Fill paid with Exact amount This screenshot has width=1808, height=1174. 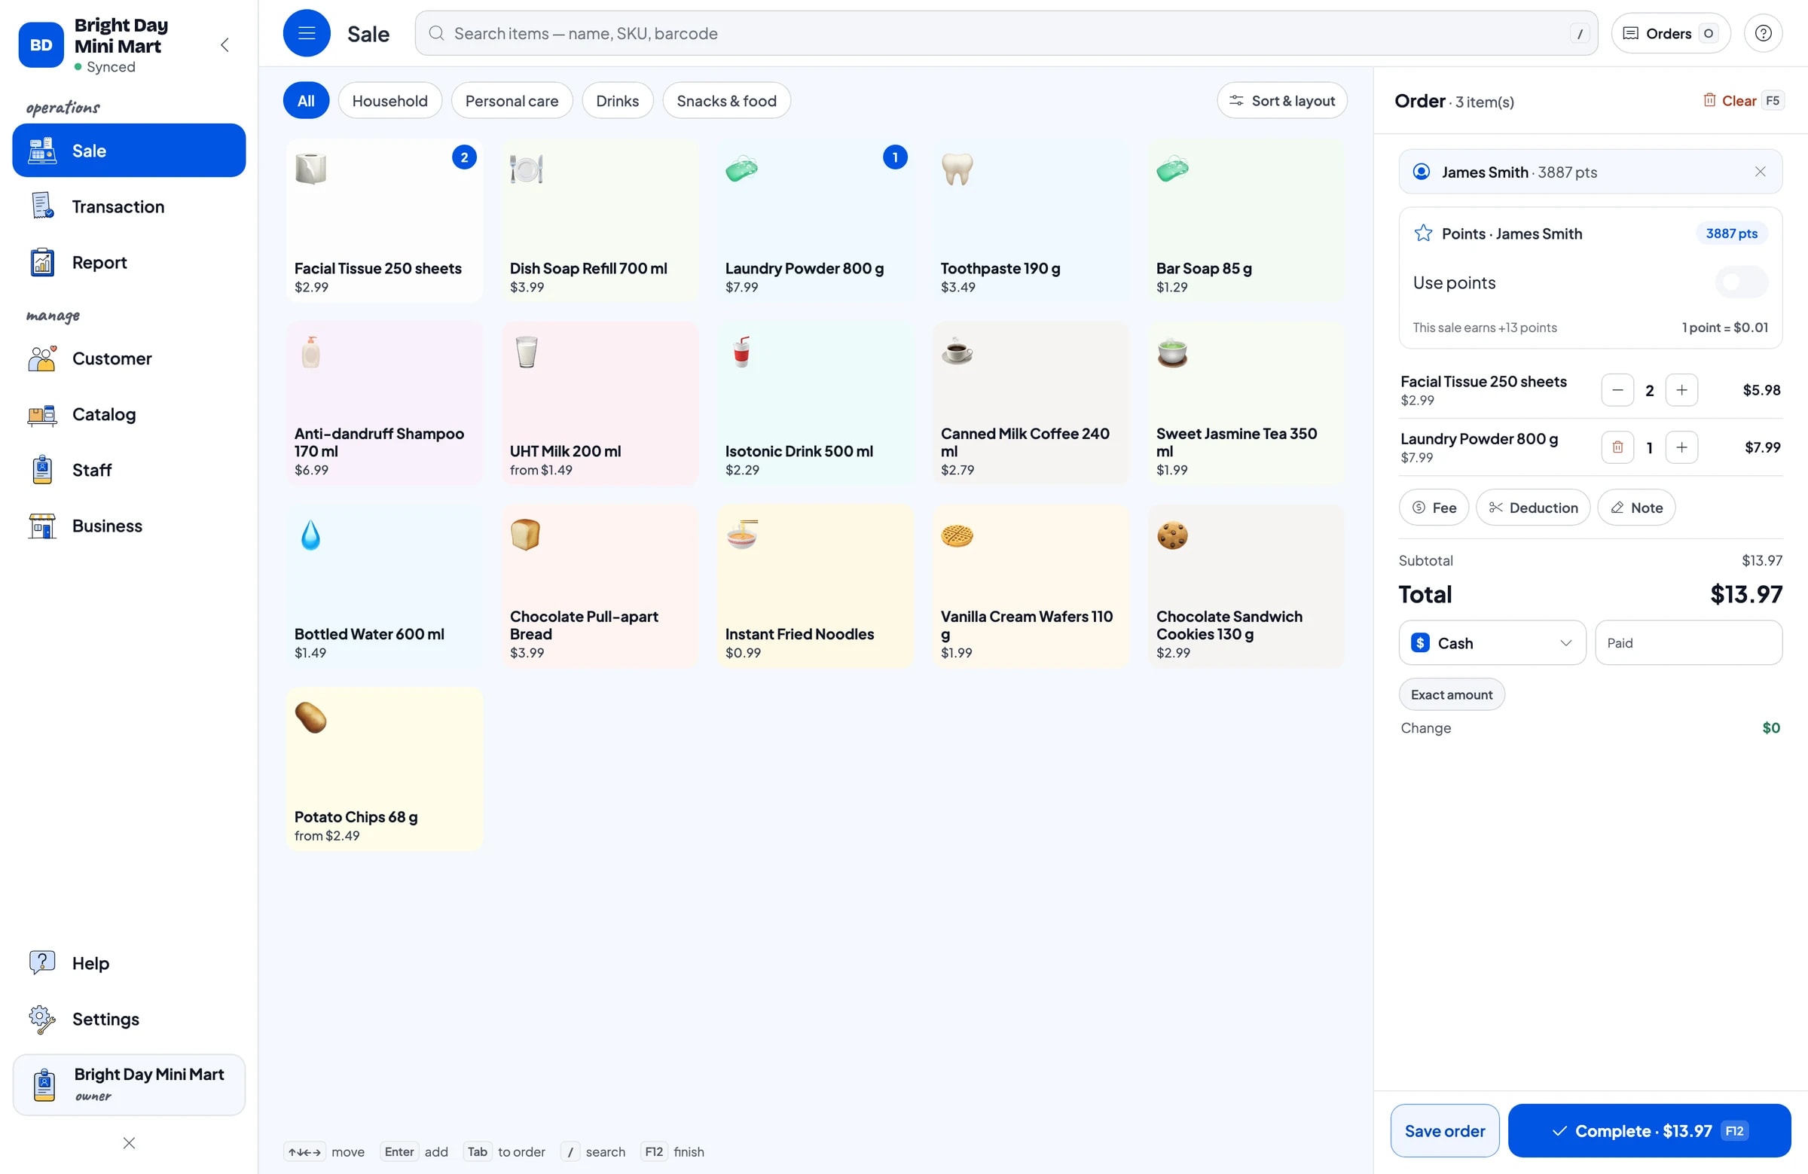tap(1451, 694)
